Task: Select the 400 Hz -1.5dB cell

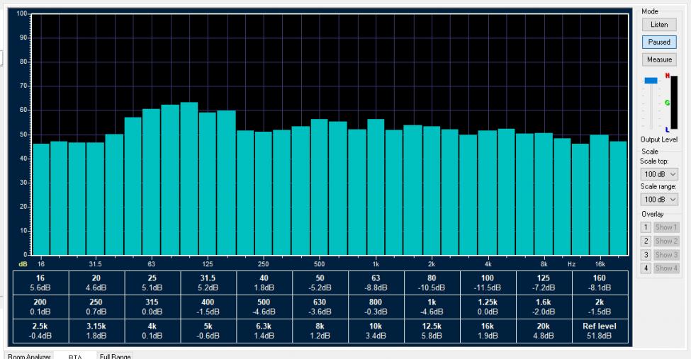Action: (x=208, y=307)
